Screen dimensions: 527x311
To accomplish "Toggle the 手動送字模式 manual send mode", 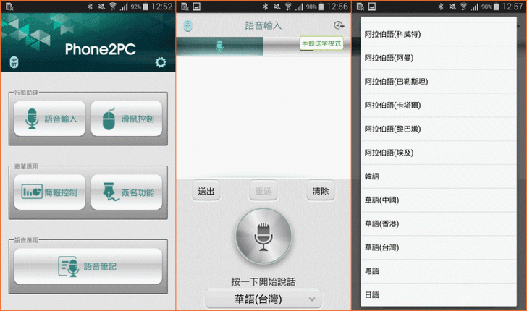I will tap(321, 43).
